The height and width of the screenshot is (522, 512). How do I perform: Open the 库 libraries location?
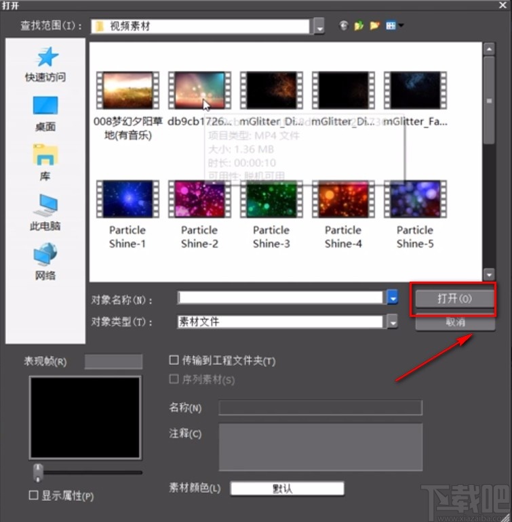tap(45, 162)
